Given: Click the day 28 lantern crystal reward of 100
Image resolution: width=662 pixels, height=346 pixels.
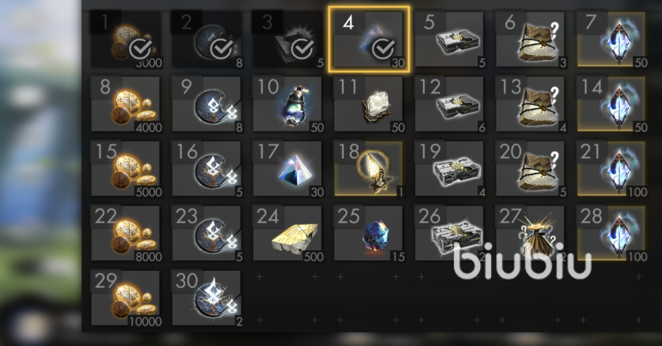Looking at the screenshot, I should pyautogui.click(x=612, y=233).
